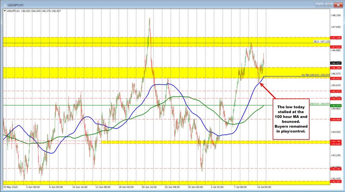Click the 145.670 price scale value

click(x=336, y=85)
